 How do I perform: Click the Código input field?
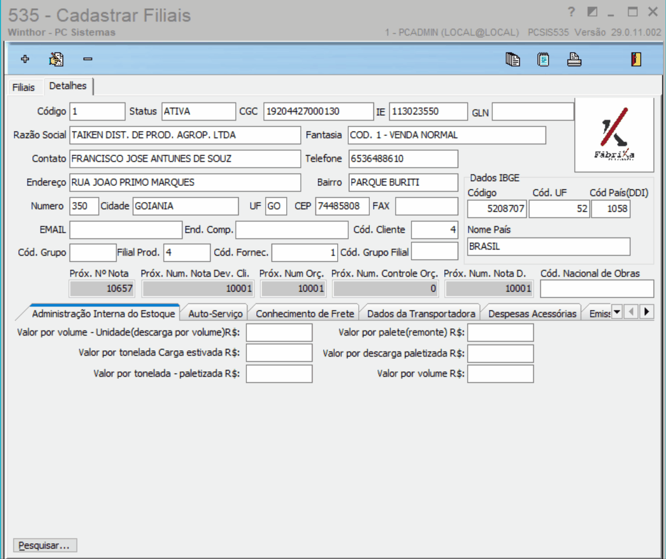(97, 112)
